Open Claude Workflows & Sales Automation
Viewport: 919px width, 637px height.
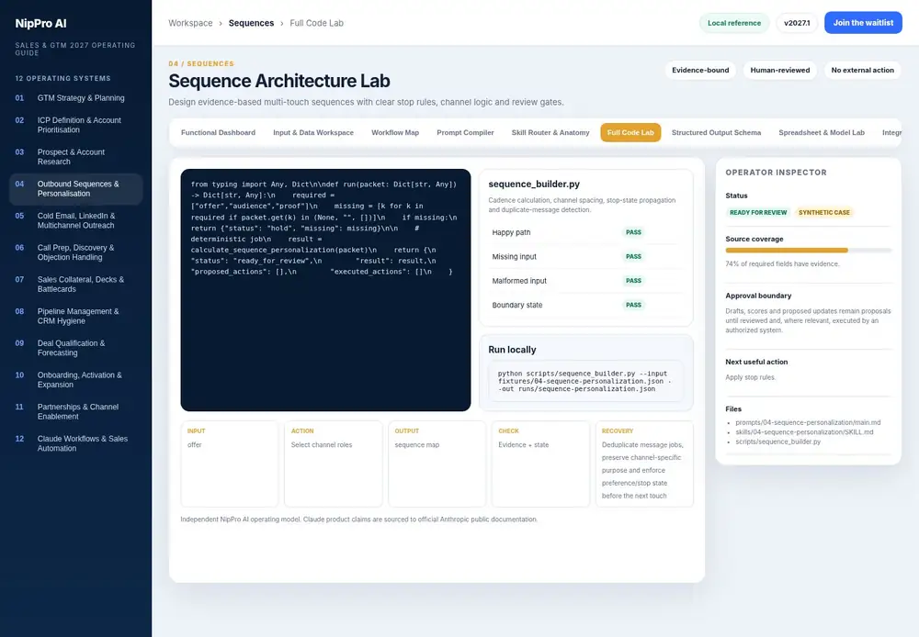pos(75,443)
